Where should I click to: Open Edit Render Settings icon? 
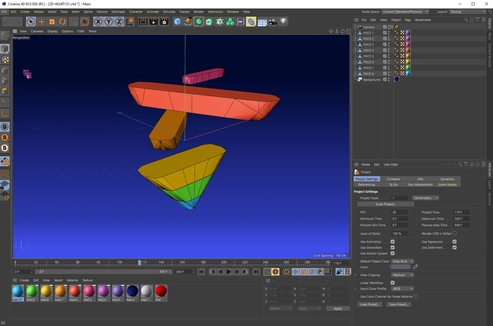coord(164,22)
